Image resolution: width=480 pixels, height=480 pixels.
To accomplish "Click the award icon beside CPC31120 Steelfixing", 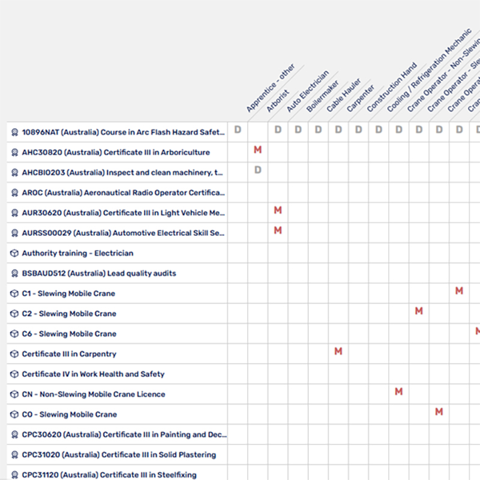I will [x=14, y=475].
